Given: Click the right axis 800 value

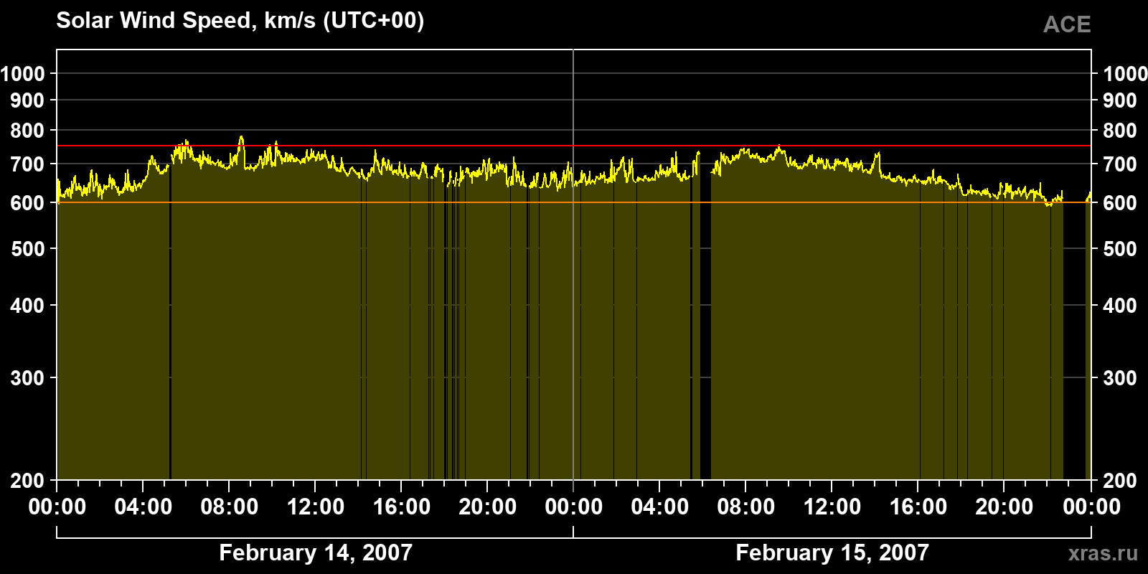Looking at the screenshot, I should (x=1120, y=131).
